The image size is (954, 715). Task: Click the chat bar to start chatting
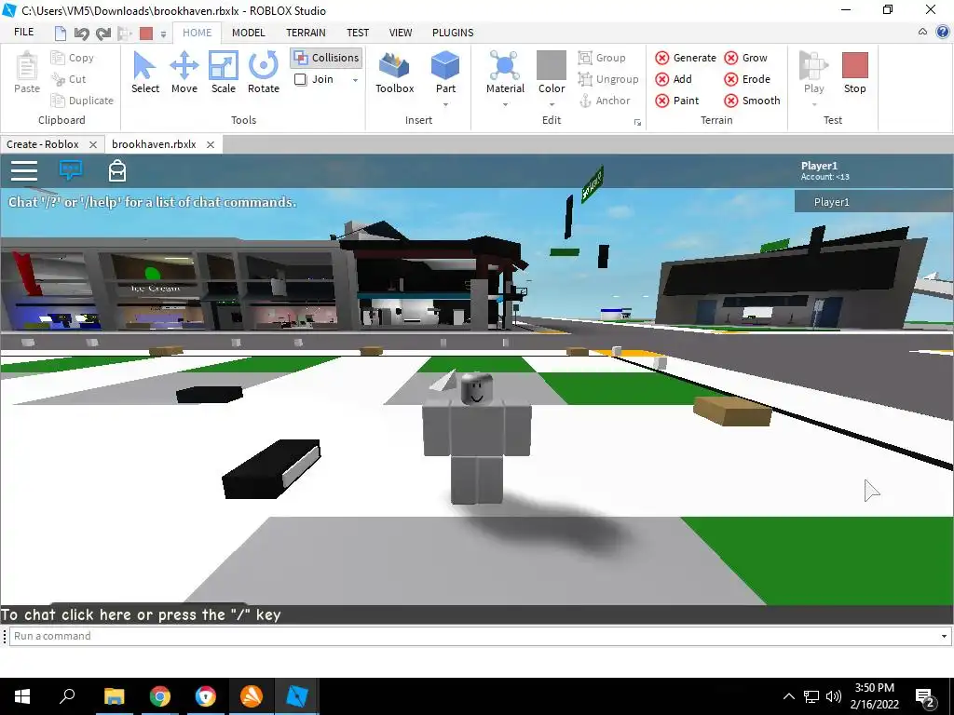click(x=477, y=614)
